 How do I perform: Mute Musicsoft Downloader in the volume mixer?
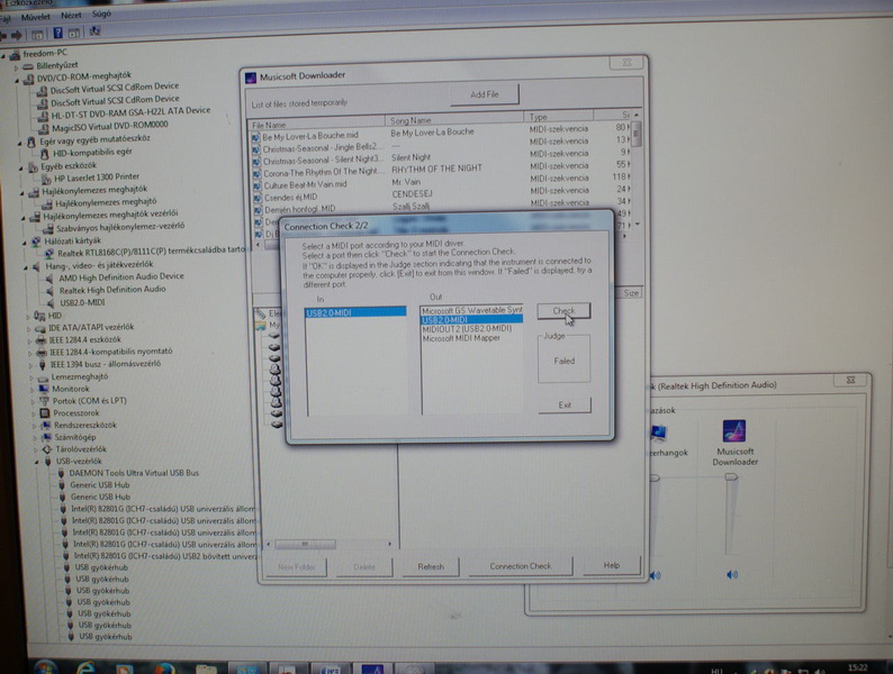pyautogui.click(x=731, y=575)
